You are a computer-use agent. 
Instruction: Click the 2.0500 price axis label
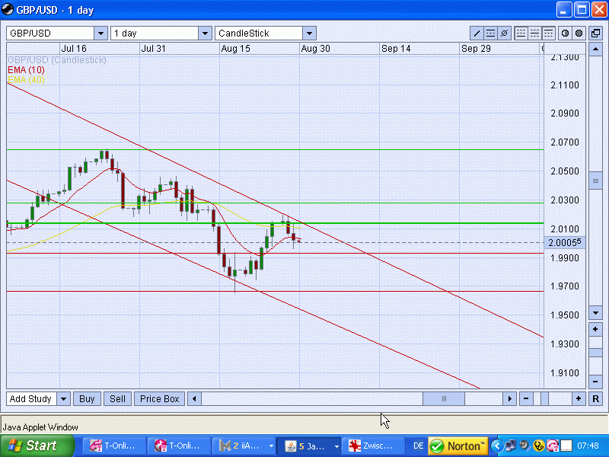565,171
